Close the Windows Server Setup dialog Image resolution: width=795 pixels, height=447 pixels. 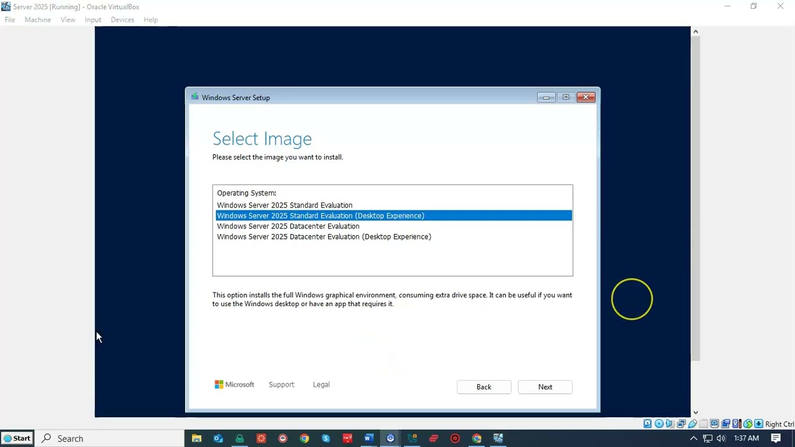point(586,97)
